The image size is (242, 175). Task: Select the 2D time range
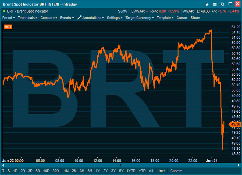[x=23, y=171]
